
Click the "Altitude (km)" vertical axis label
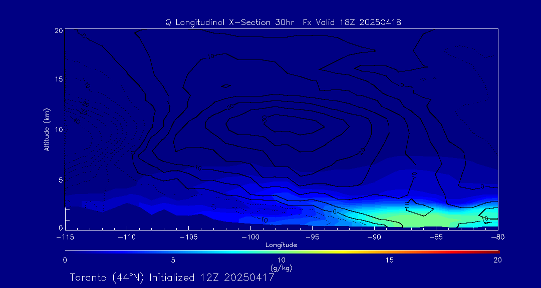[47, 129]
